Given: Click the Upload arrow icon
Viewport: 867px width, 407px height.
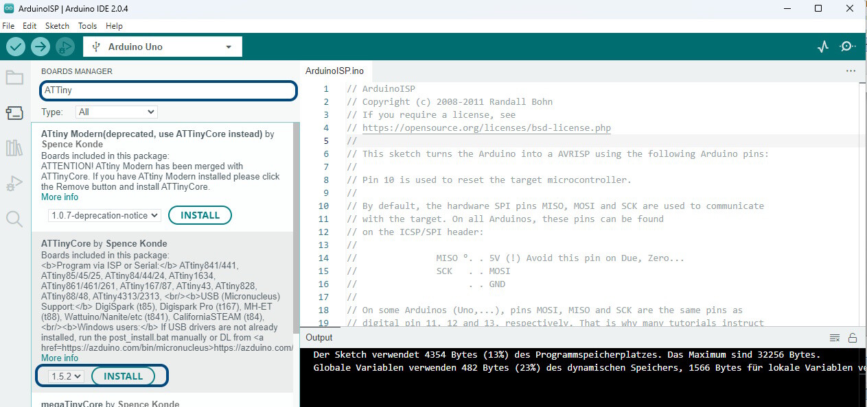Looking at the screenshot, I should [41, 47].
